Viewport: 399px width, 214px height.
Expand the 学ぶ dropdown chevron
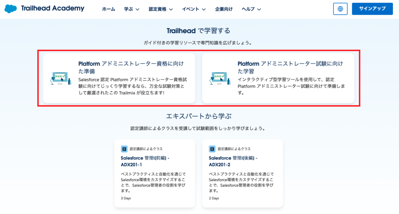pos(138,9)
